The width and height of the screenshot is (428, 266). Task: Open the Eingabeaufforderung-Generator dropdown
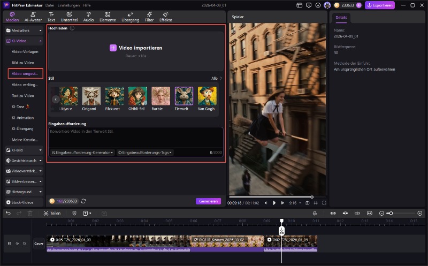(82, 153)
